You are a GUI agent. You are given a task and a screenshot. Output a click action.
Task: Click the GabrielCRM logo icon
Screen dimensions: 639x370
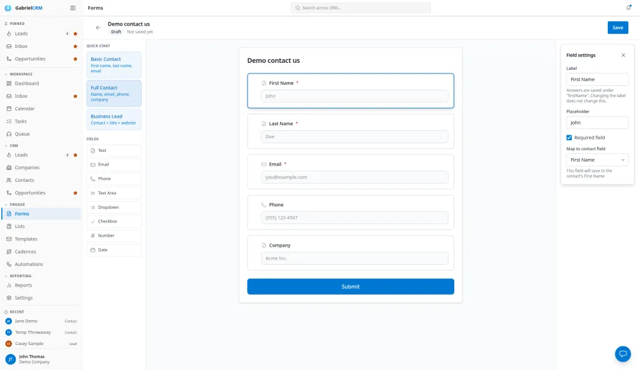7,7
